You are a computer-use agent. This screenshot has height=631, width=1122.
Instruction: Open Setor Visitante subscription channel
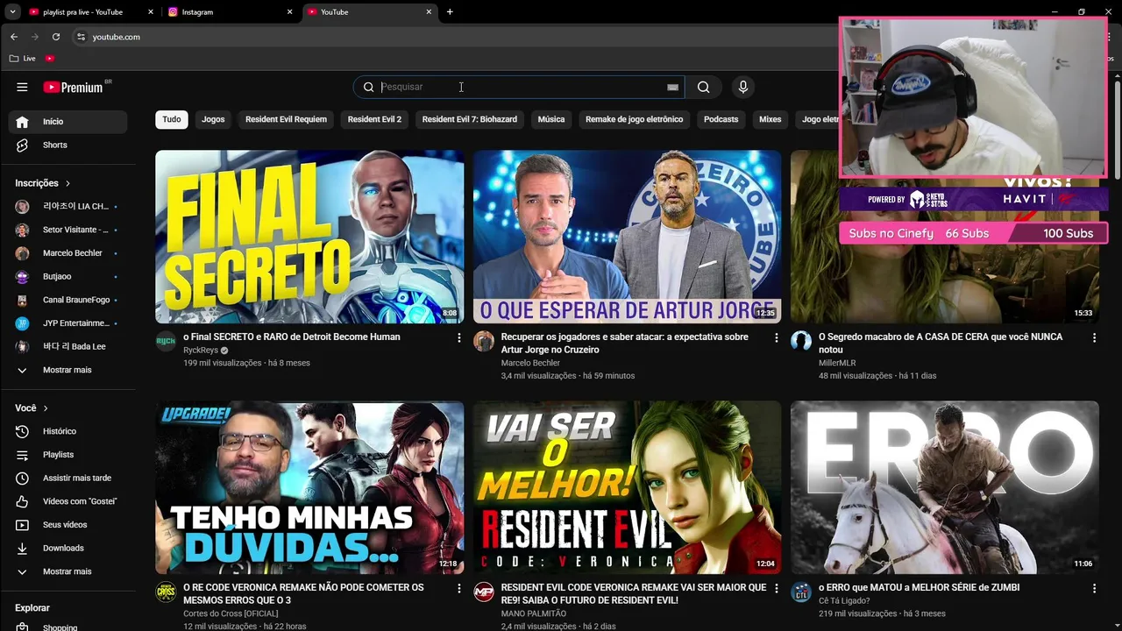(67, 230)
